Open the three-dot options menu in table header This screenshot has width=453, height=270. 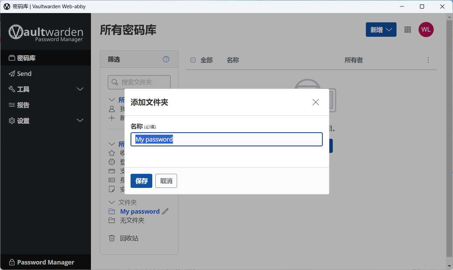coord(428,60)
